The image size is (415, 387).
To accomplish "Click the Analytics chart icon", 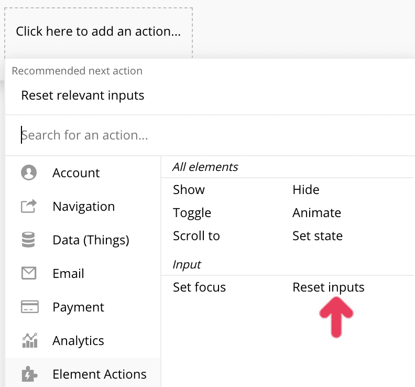I will click(28, 341).
